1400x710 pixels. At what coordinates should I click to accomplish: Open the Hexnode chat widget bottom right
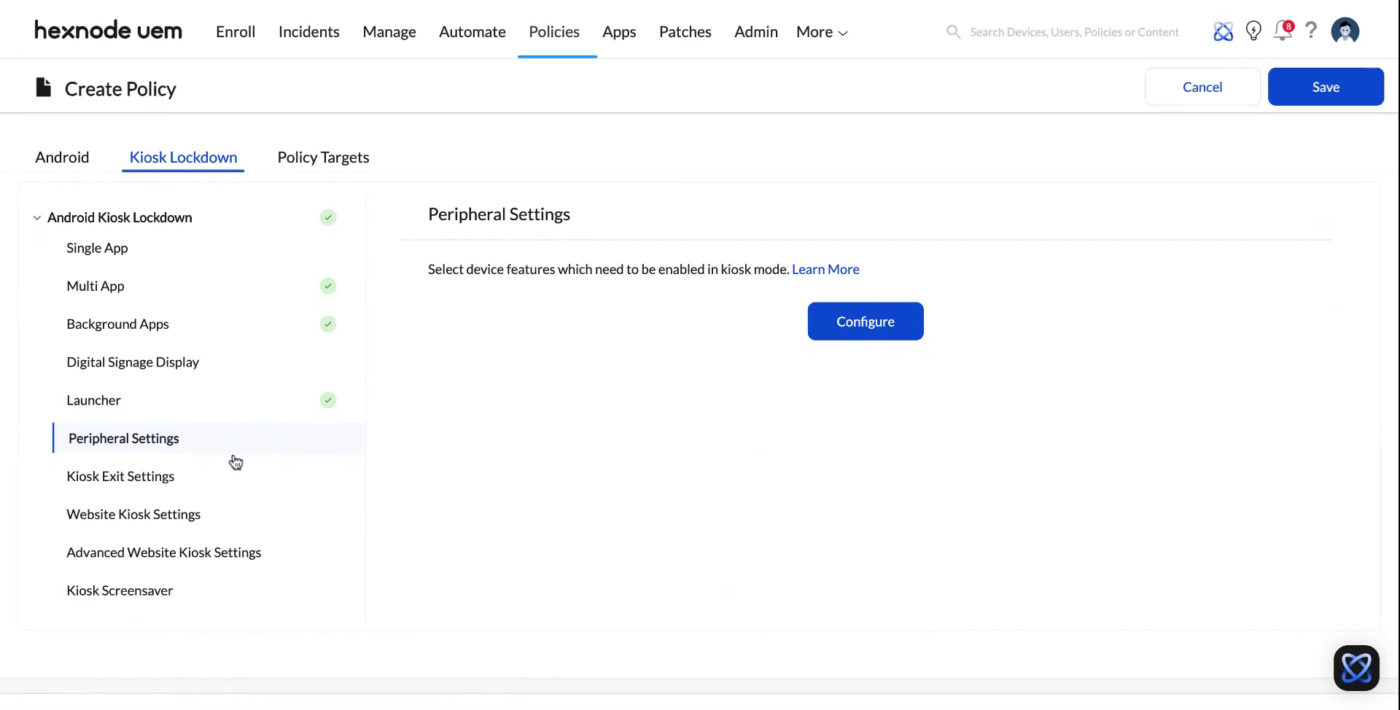click(x=1356, y=667)
